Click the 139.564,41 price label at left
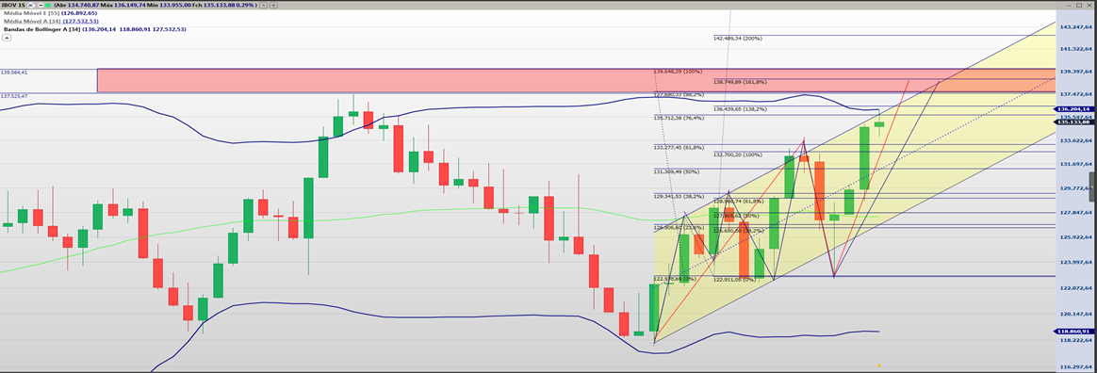Screen dimensions: 1097x373 pyautogui.click(x=14, y=73)
